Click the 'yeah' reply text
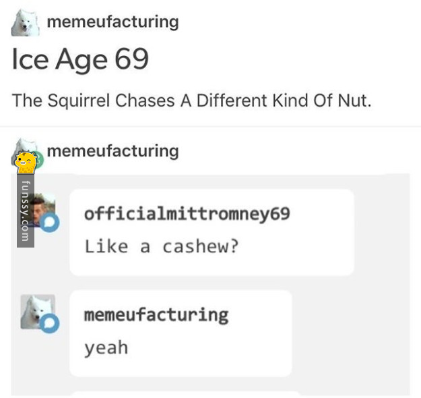The width and height of the screenshot is (421, 398). click(x=106, y=347)
